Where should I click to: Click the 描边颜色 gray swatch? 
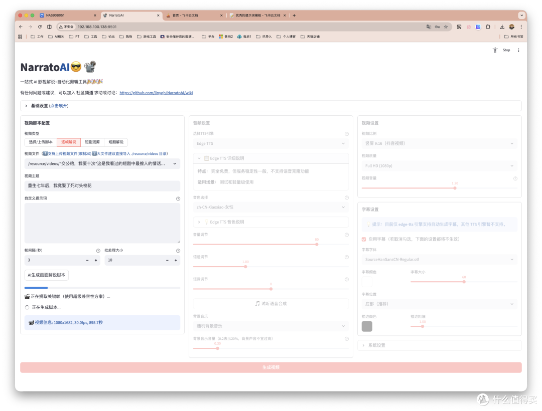click(367, 326)
